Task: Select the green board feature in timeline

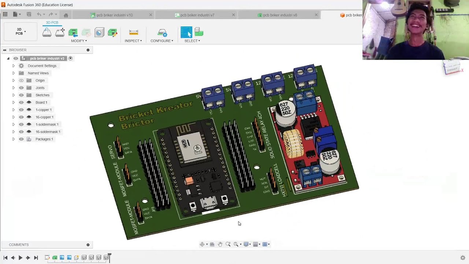Action: [55, 258]
